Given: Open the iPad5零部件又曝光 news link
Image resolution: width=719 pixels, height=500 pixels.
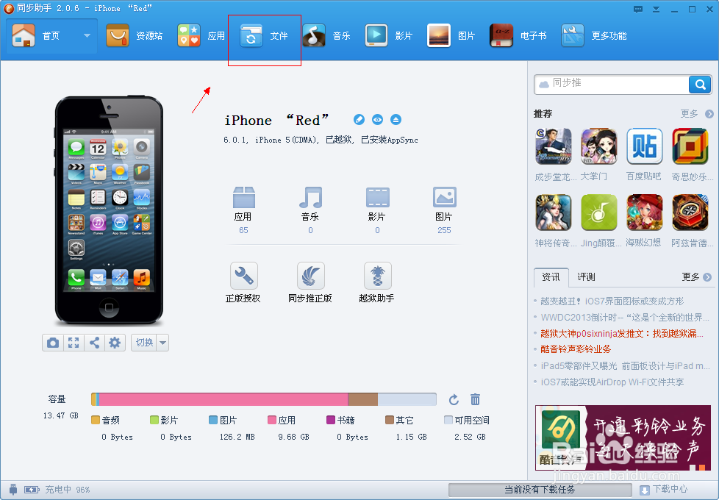Looking at the screenshot, I should click(x=625, y=365).
